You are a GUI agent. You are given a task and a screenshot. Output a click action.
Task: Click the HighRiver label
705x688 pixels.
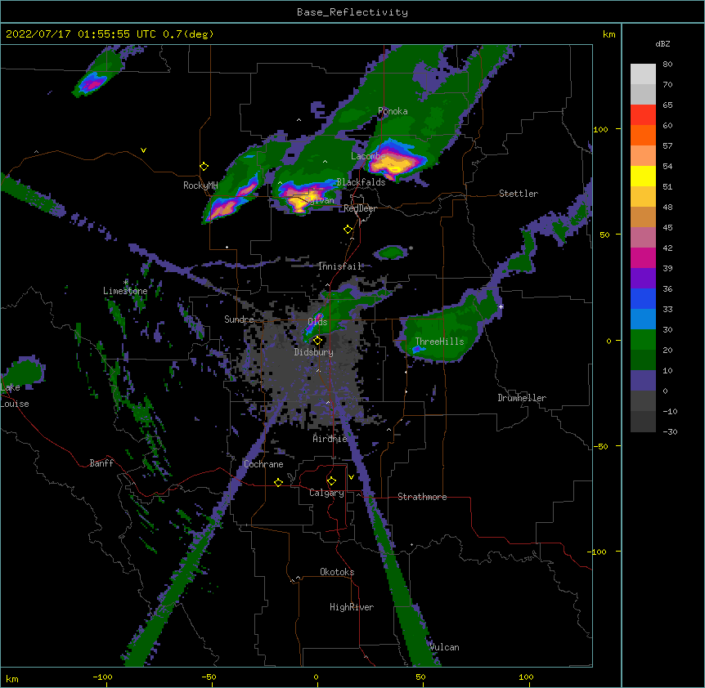tap(352, 607)
